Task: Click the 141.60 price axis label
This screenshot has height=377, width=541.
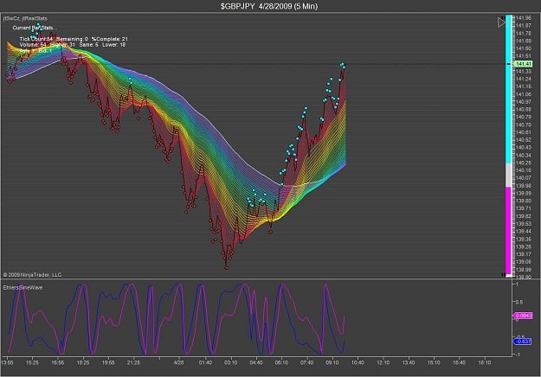Action: [x=524, y=48]
